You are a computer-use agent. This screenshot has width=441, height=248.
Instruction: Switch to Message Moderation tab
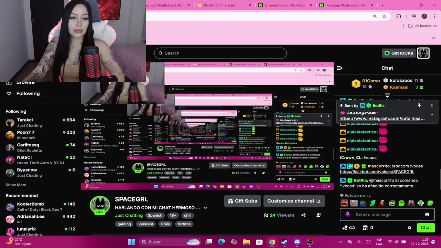point(346,5)
